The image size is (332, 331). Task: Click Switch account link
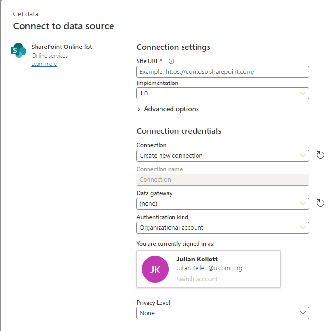[x=197, y=279]
